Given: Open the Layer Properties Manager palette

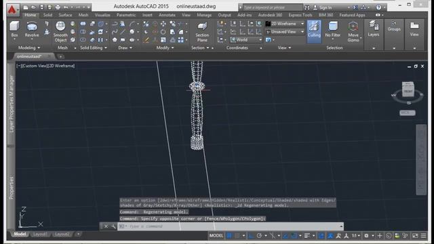Looking at the screenshot, I should [x=12, y=104].
